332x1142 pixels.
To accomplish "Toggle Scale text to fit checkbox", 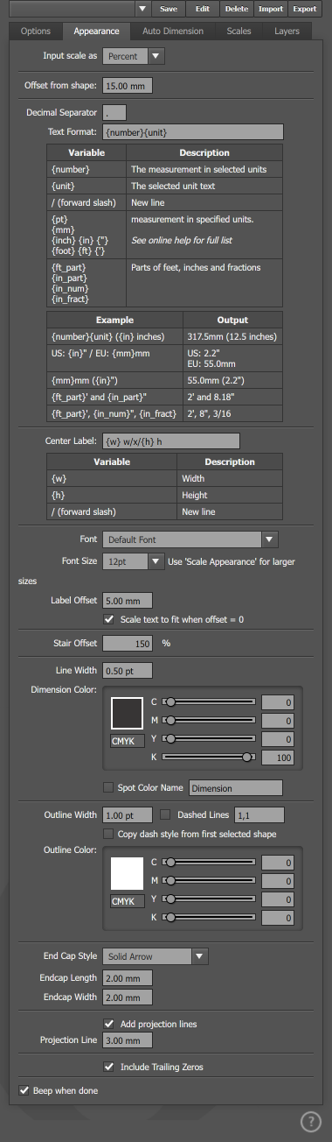I will pos(109,619).
